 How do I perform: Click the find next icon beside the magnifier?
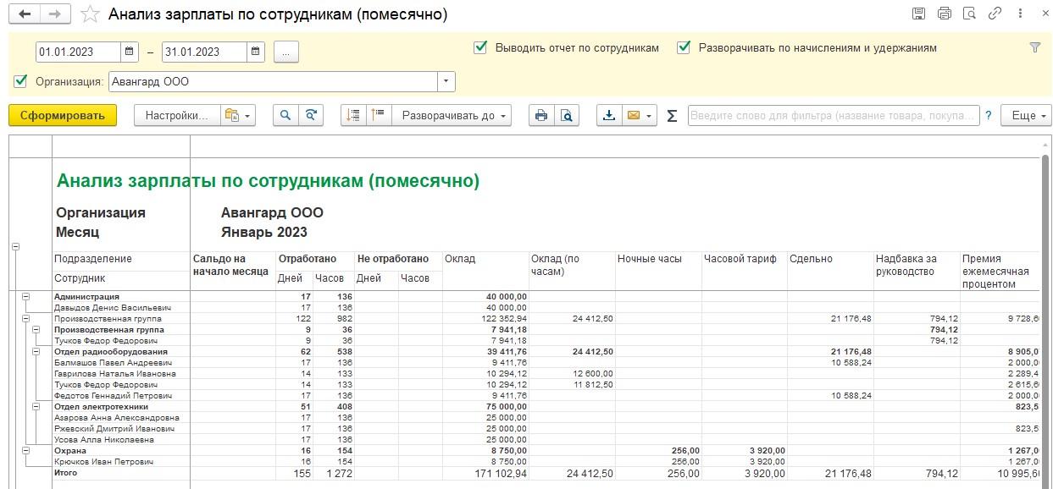tap(312, 116)
